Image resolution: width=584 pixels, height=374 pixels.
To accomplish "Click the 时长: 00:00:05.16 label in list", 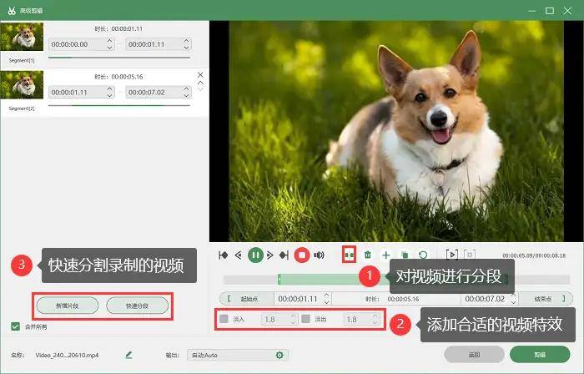I will (118, 77).
